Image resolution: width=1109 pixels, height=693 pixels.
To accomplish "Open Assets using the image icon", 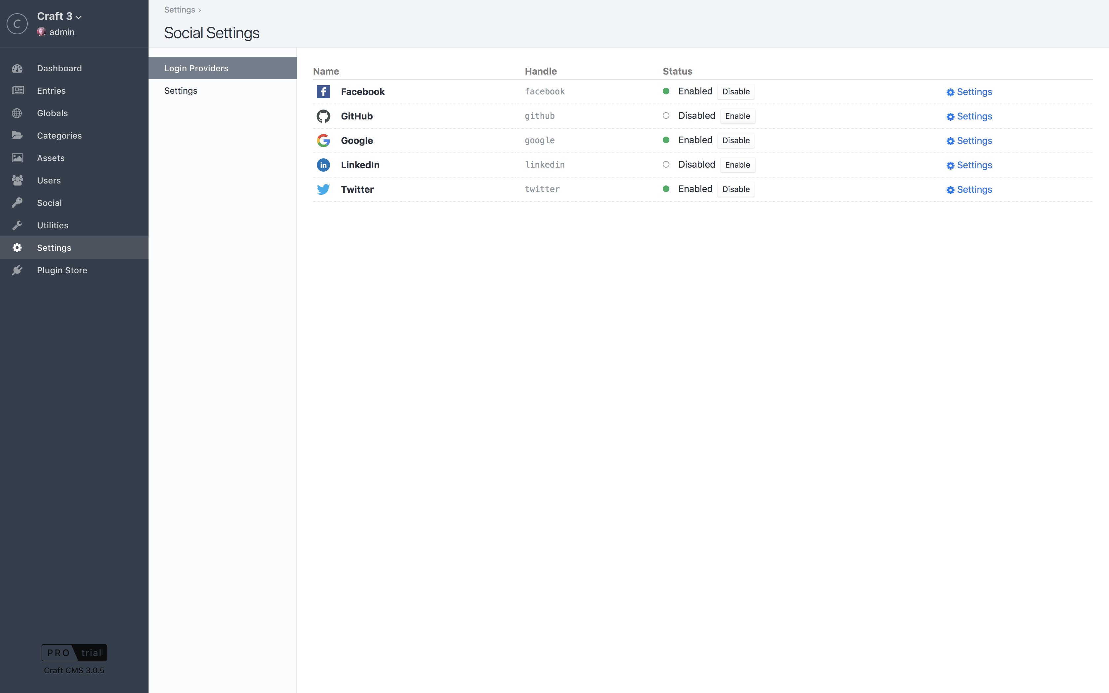I will click(17, 158).
